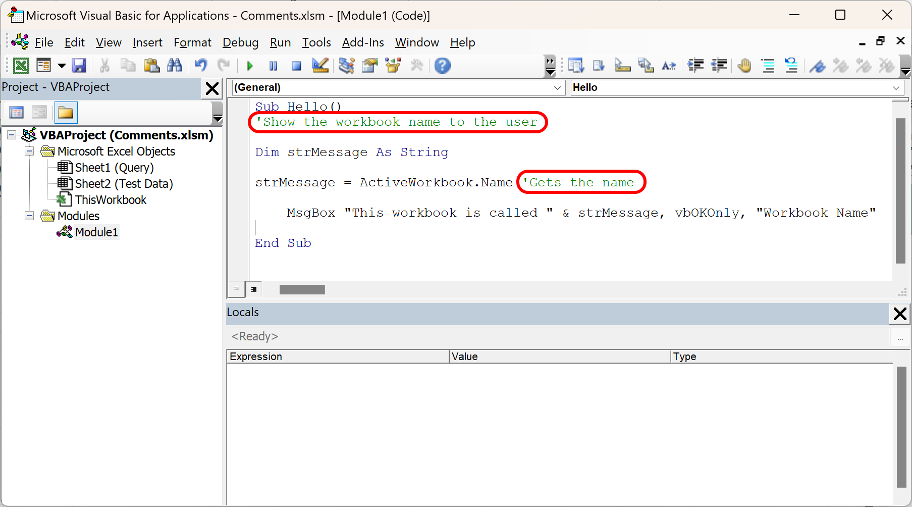
Task: Click the Comment Block icon
Action: click(768, 66)
